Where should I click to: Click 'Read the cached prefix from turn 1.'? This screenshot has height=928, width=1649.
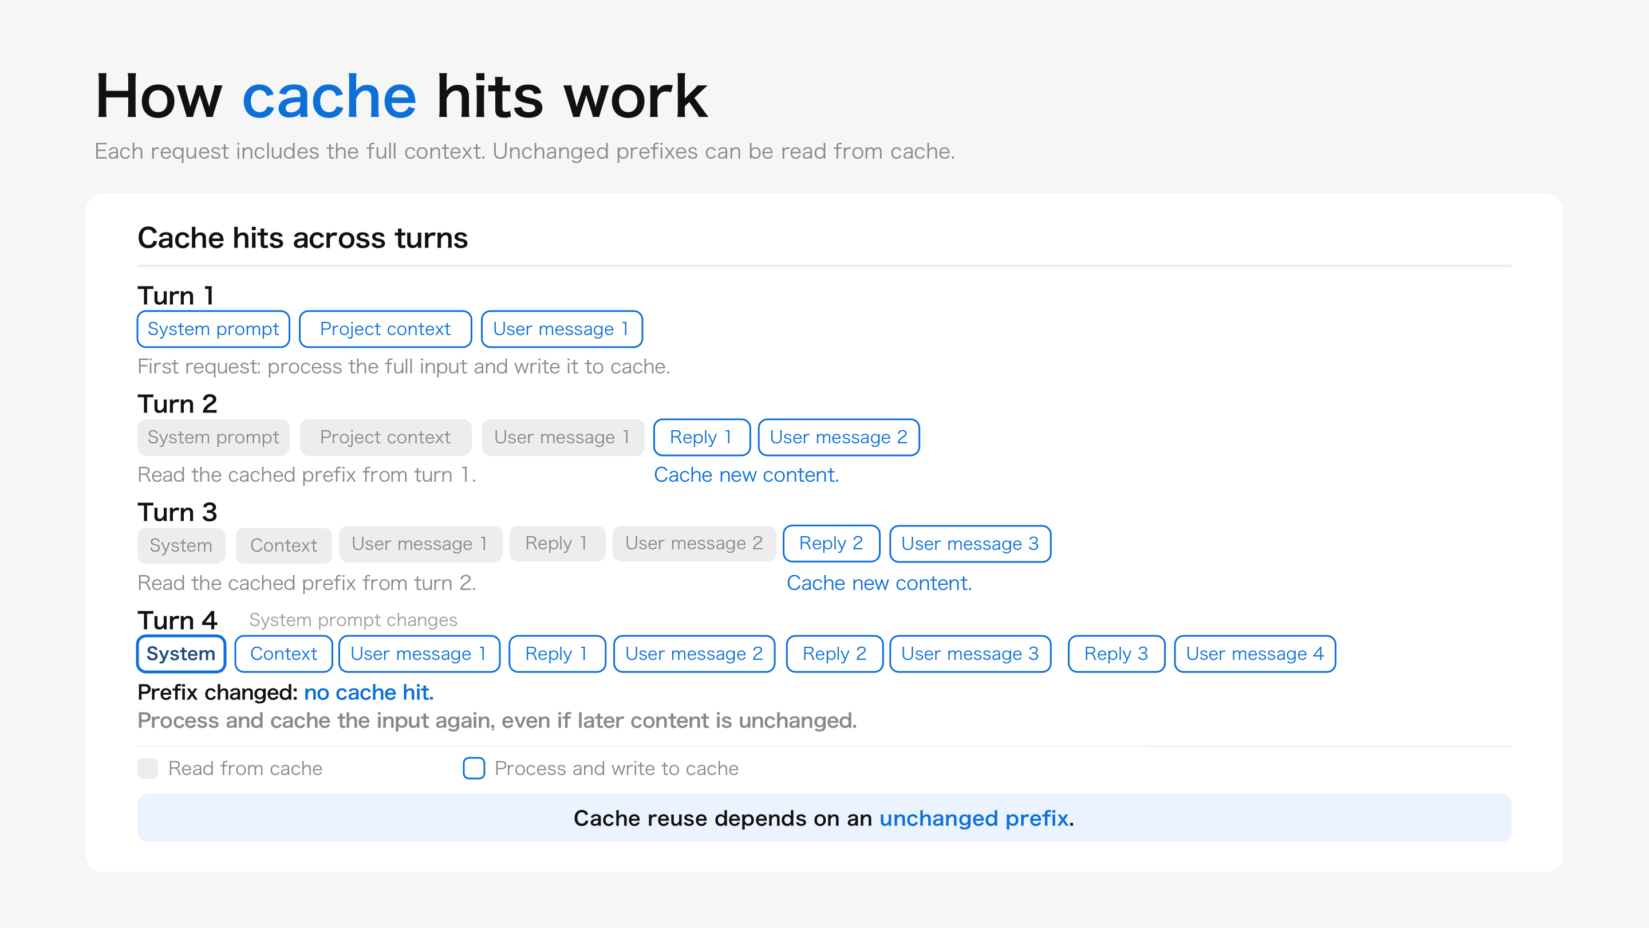[307, 474]
